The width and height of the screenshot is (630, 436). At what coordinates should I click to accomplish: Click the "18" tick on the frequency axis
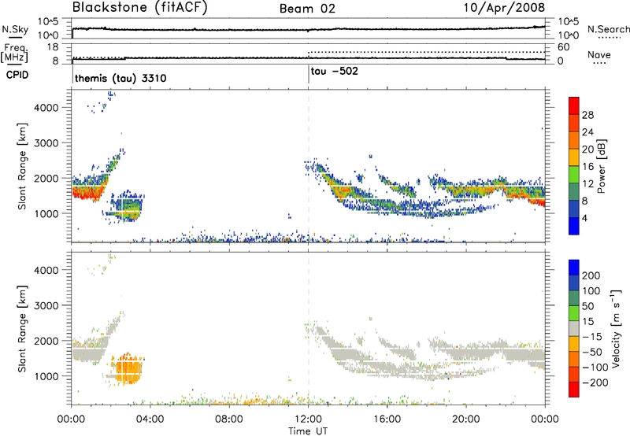pyautogui.click(x=53, y=46)
